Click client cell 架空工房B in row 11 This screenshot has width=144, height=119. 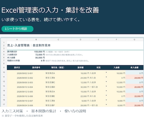coord(50,78)
